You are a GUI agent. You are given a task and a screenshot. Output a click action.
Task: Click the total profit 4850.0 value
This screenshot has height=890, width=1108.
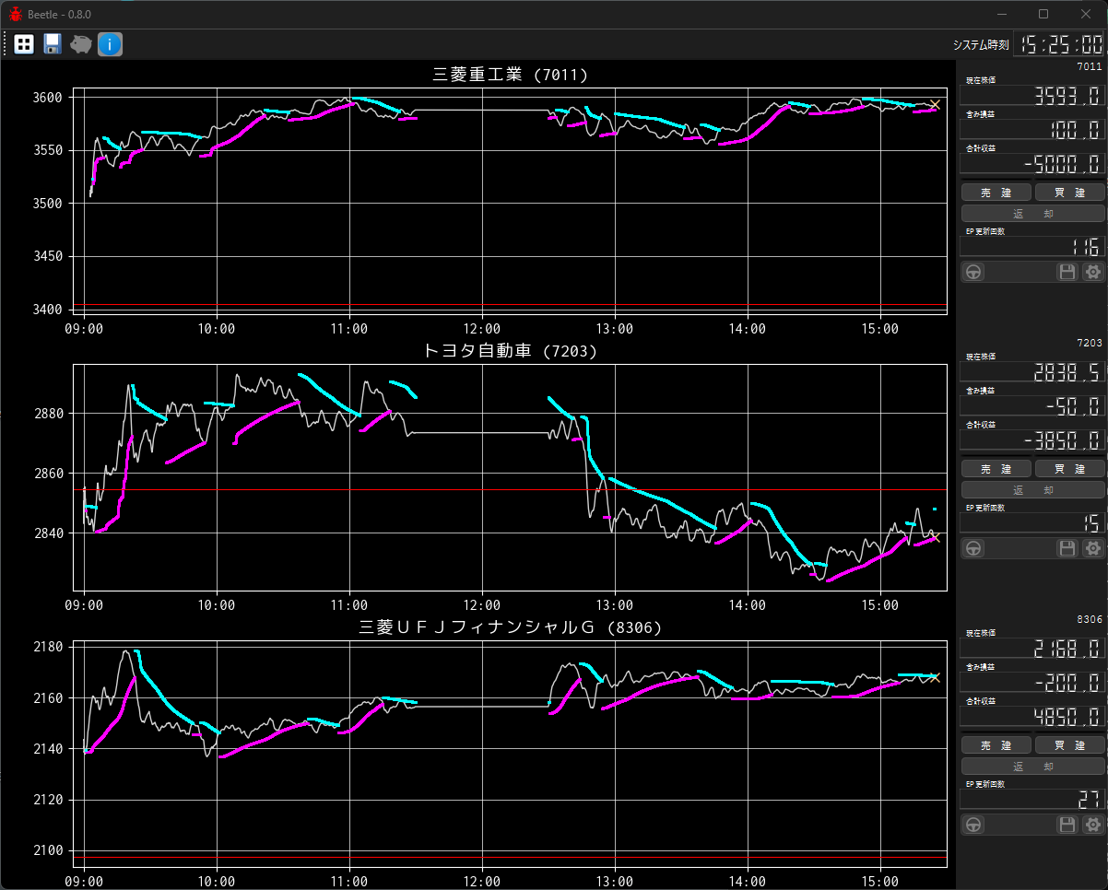pyautogui.click(x=1032, y=717)
